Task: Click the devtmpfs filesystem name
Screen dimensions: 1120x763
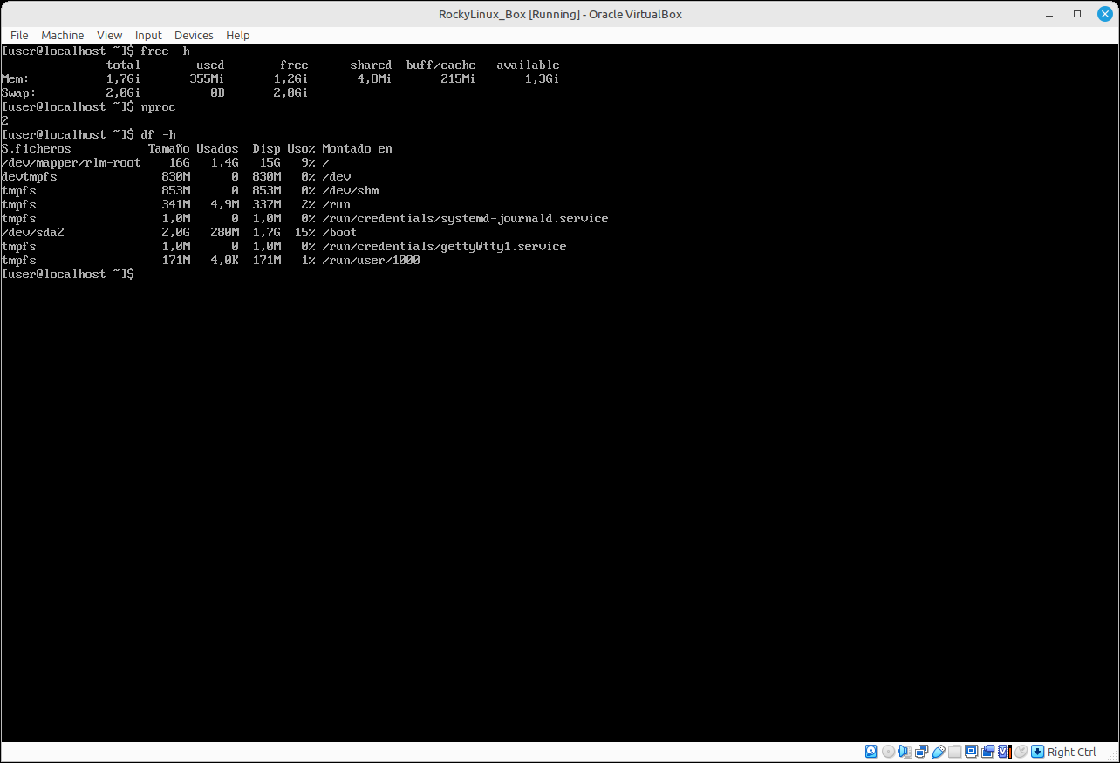Action: pyautogui.click(x=30, y=177)
